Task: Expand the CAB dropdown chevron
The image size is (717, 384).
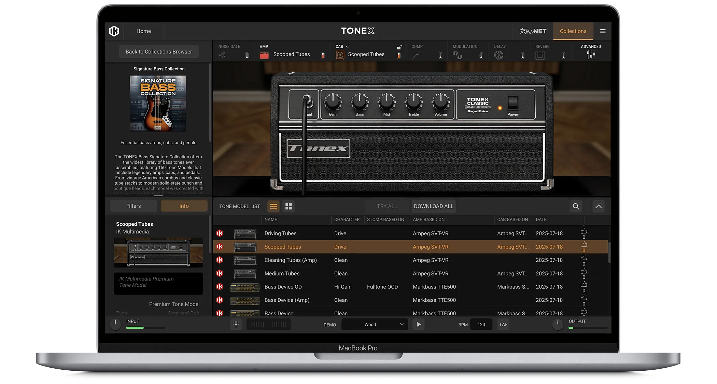Action: (347, 47)
